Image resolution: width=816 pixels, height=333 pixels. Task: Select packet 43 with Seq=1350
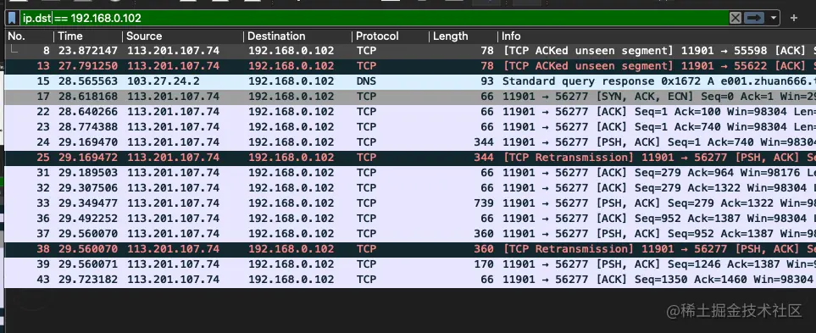410,280
